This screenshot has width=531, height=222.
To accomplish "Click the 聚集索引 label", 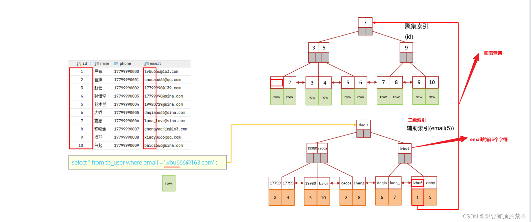I will 416,26.
